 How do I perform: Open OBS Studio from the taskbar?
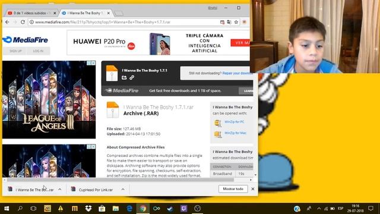coord(197,209)
